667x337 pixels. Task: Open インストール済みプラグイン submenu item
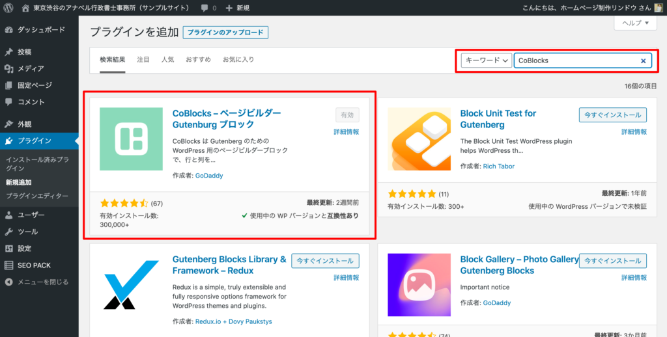point(37,164)
